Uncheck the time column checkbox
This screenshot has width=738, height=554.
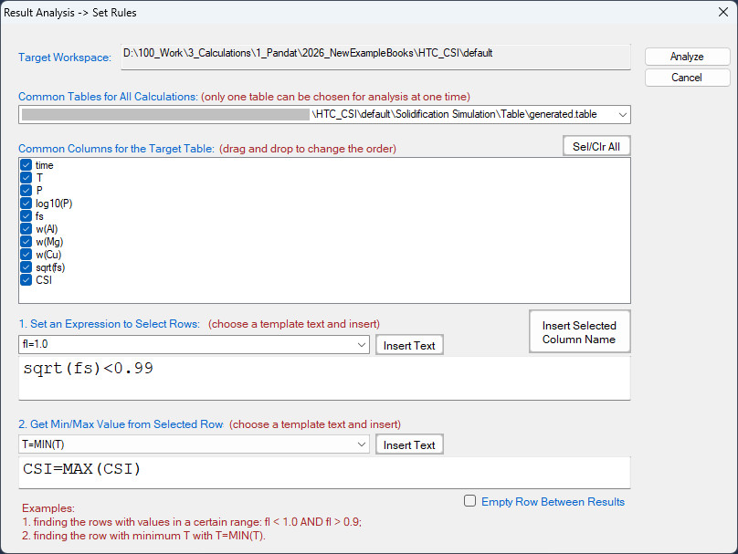(26, 165)
